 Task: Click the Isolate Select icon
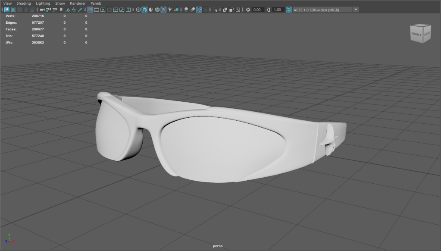tap(216, 9)
